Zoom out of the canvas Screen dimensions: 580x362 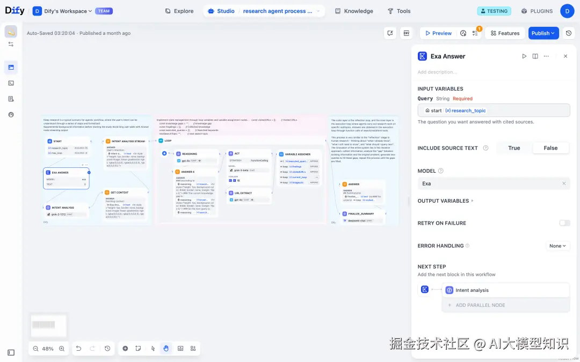[x=35, y=349]
